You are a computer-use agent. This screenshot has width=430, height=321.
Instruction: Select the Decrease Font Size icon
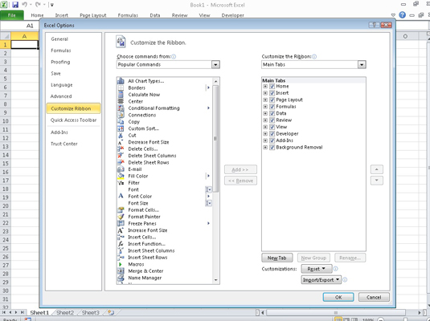[x=121, y=142]
